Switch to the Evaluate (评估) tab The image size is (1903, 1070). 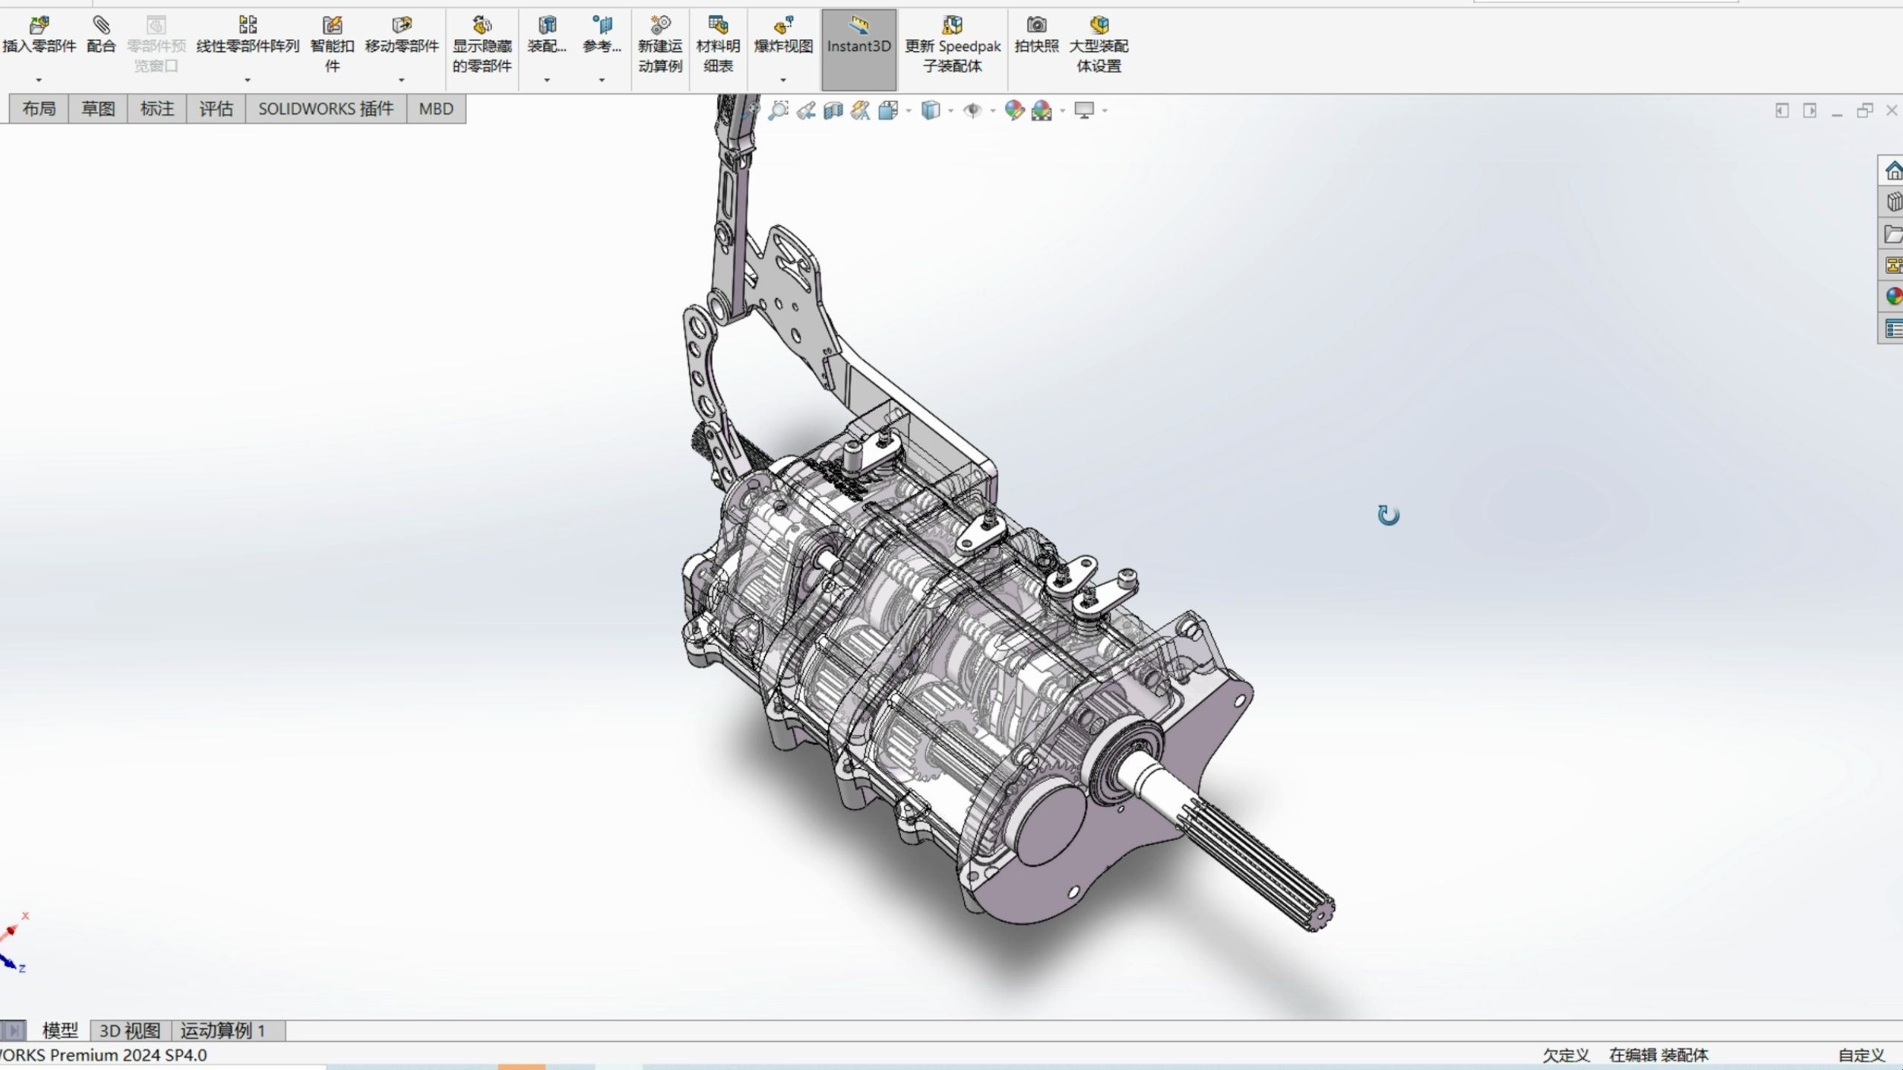pos(216,109)
